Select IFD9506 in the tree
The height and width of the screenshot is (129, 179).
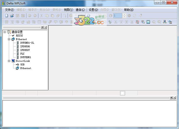(x=25, y=47)
